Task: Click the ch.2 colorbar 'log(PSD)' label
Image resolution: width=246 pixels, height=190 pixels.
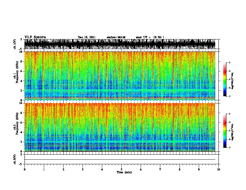Action: pos(232,132)
